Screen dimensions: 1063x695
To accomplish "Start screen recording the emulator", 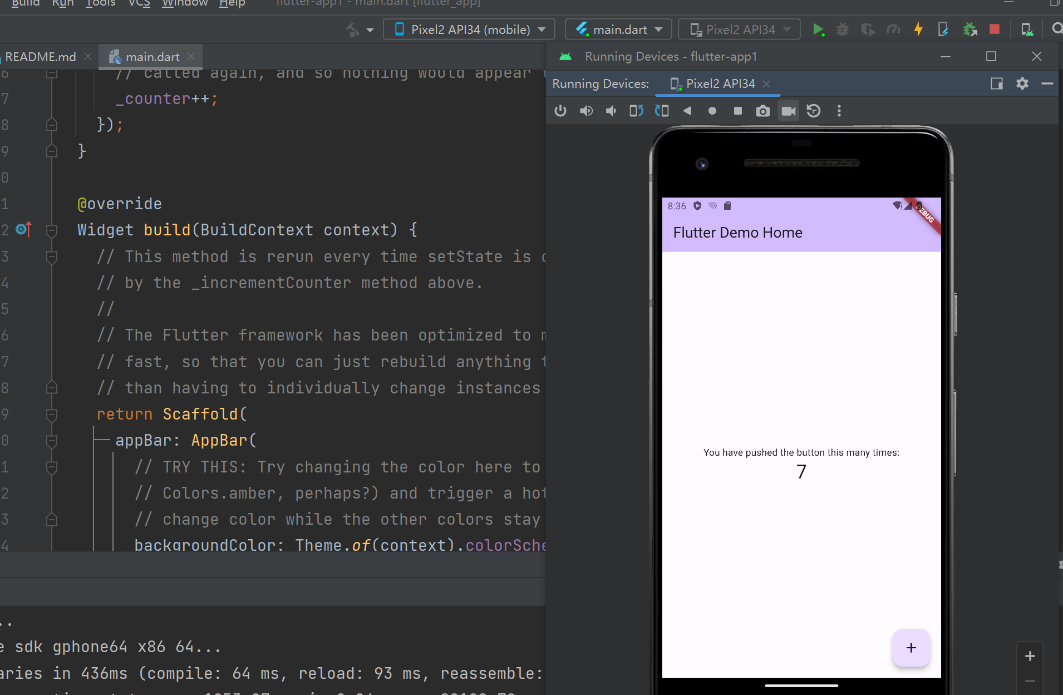I will coord(788,111).
